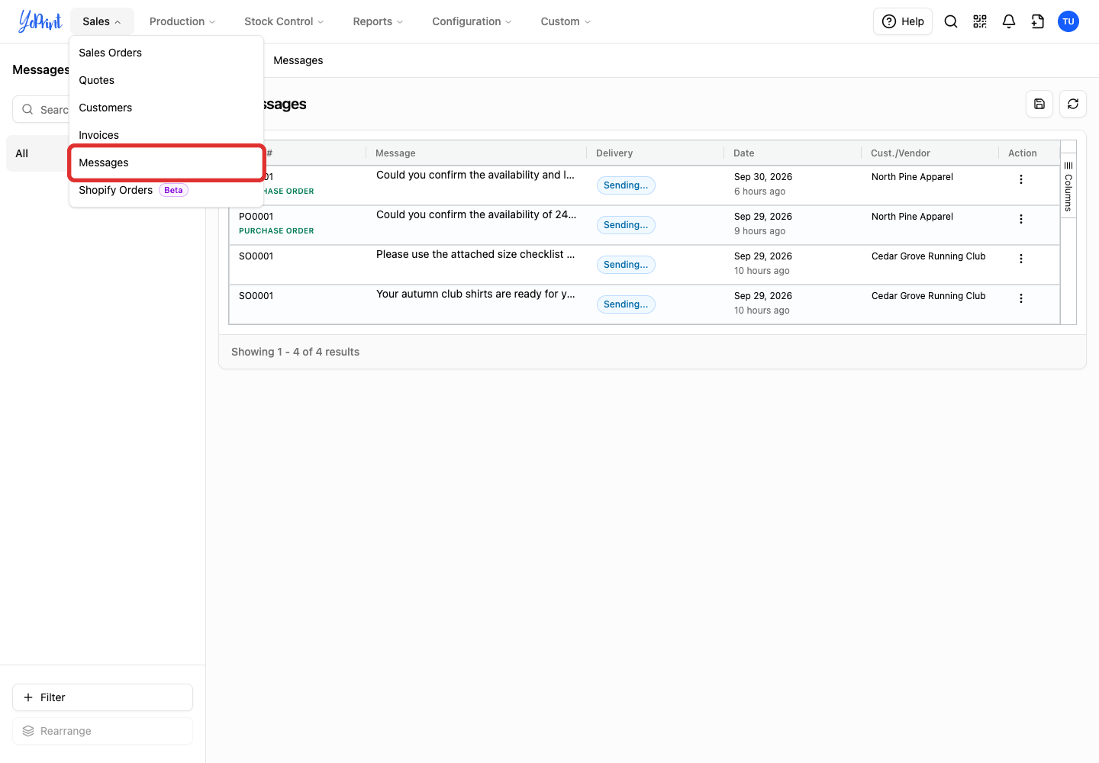Click the Messages breadcrumb text
1099x763 pixels.
(x=298, y=60)
